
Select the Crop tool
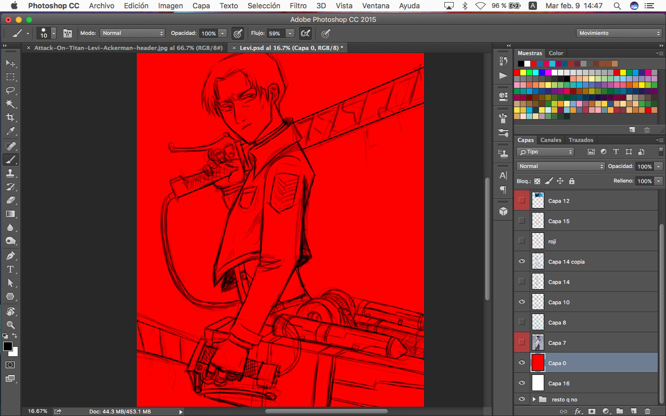pos(10,118)
